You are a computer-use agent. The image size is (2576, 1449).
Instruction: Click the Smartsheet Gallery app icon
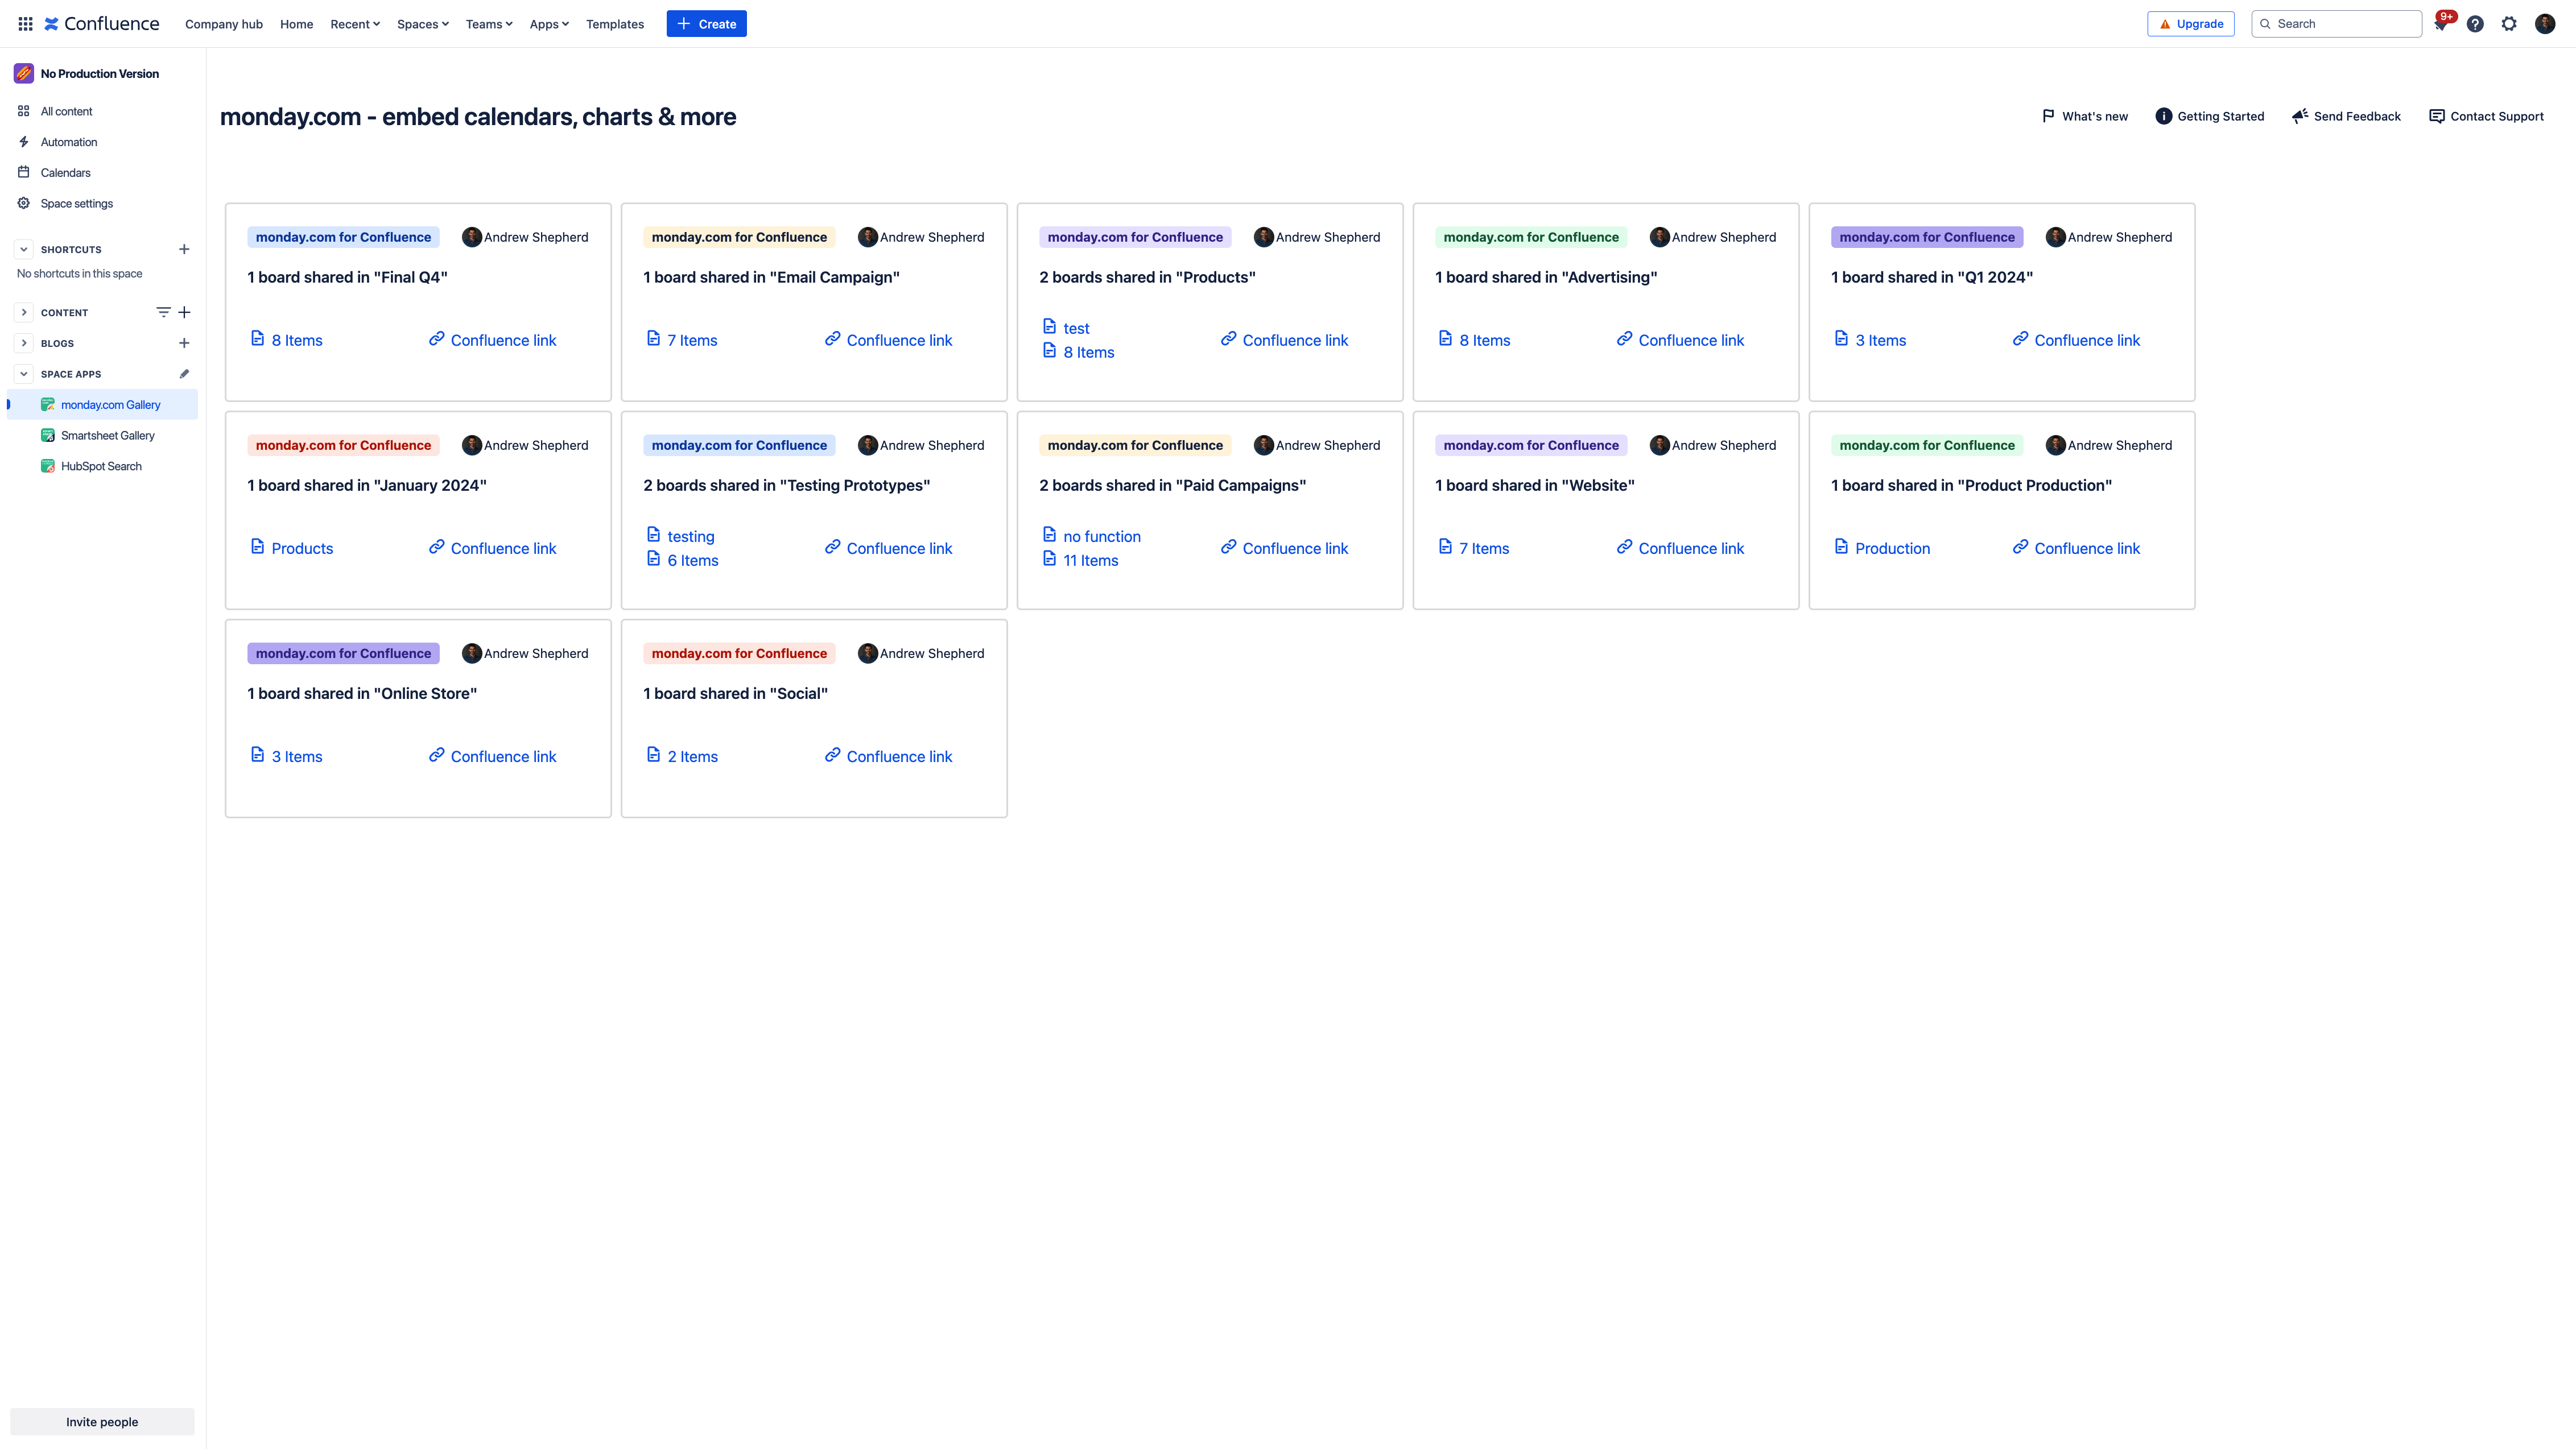click(48, 436)
